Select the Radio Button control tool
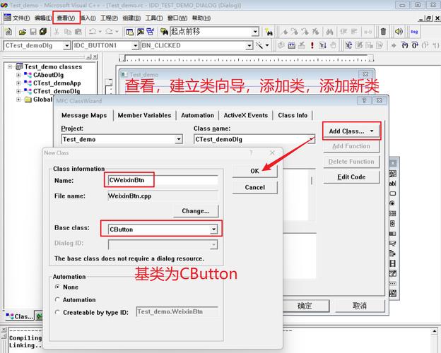 pos(393,203)
